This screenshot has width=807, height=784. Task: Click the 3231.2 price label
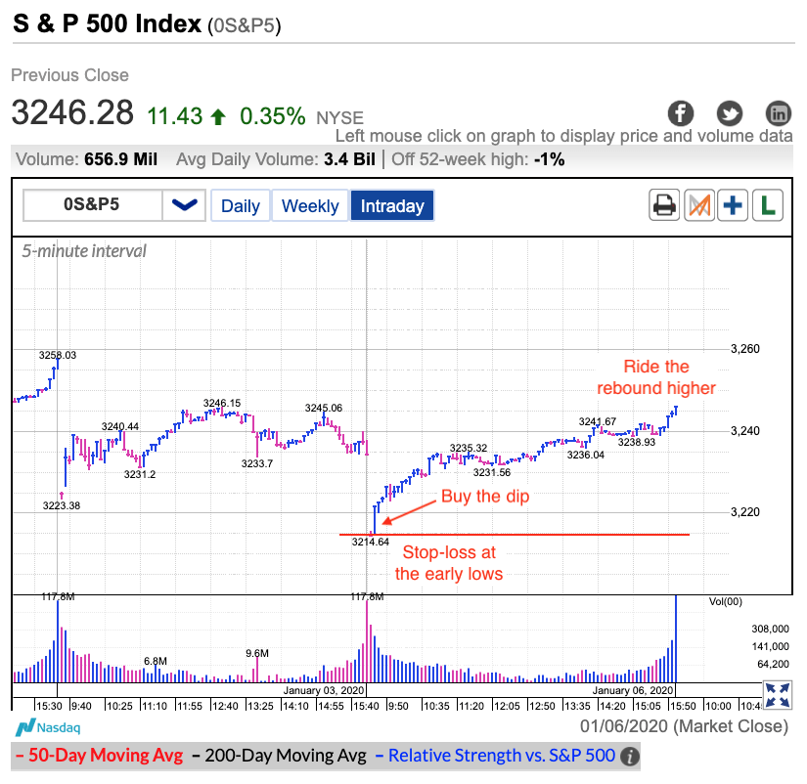(140, 474)
